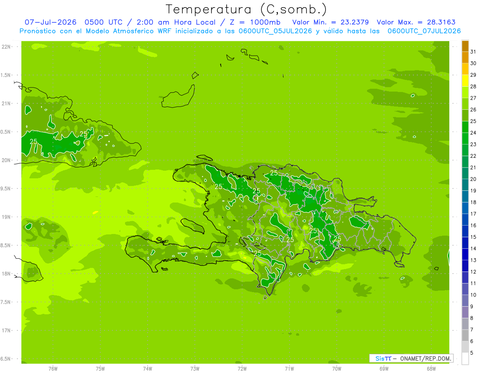The width and height of the screenshot is (484, 374).
Task: Click the purple 9 degree legend swatch
Action: tap(465, 301)
